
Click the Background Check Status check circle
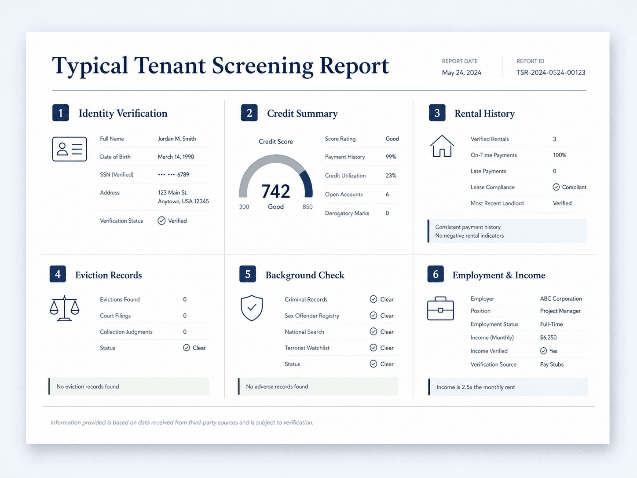click(373, 364)
